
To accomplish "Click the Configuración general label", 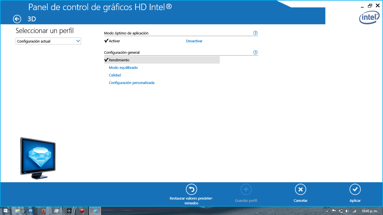I will [x=122, y=52].
